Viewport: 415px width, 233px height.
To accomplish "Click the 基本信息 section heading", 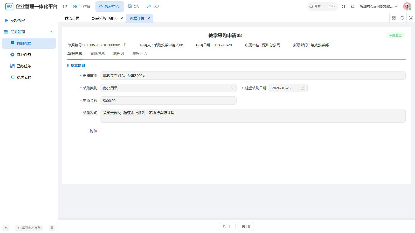I will pyautogui.click(x=78, y=65).
